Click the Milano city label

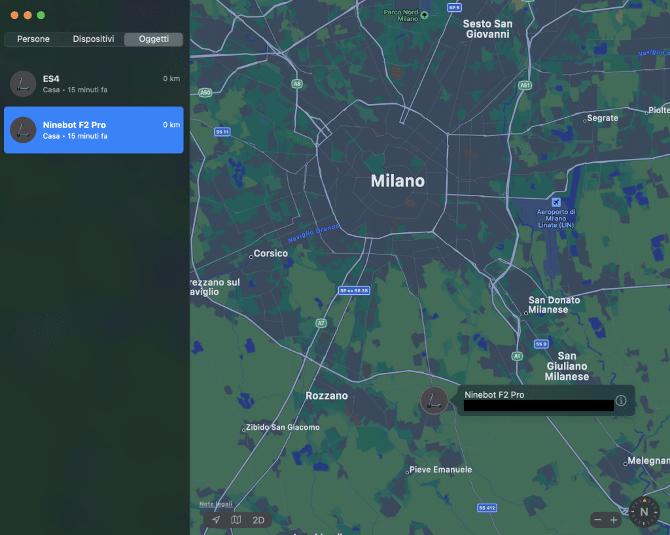coord(398,181)
